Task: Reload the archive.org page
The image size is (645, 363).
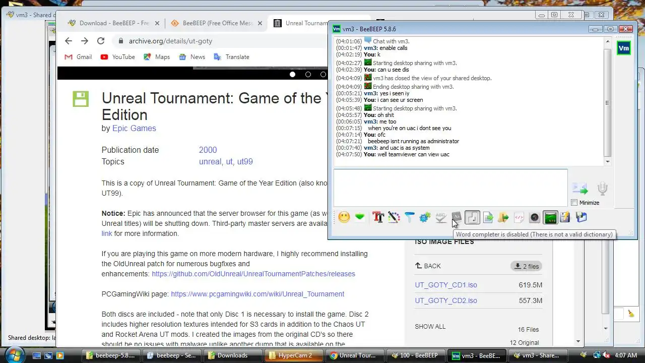Action: (x=101, y=41)
